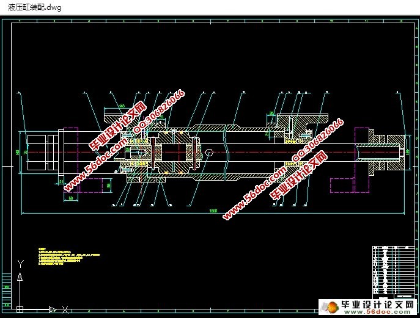Click the UCS origin square icon

point(20,309)
